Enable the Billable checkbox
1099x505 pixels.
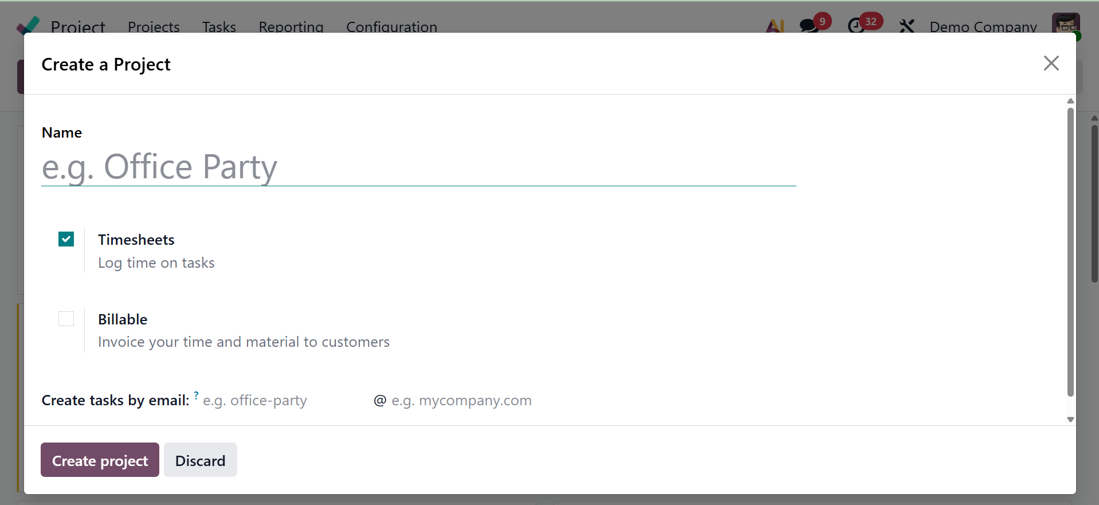[x=66, y=319]
